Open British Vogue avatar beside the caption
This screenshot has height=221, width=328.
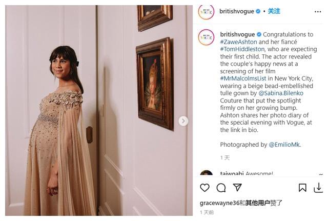206,37
